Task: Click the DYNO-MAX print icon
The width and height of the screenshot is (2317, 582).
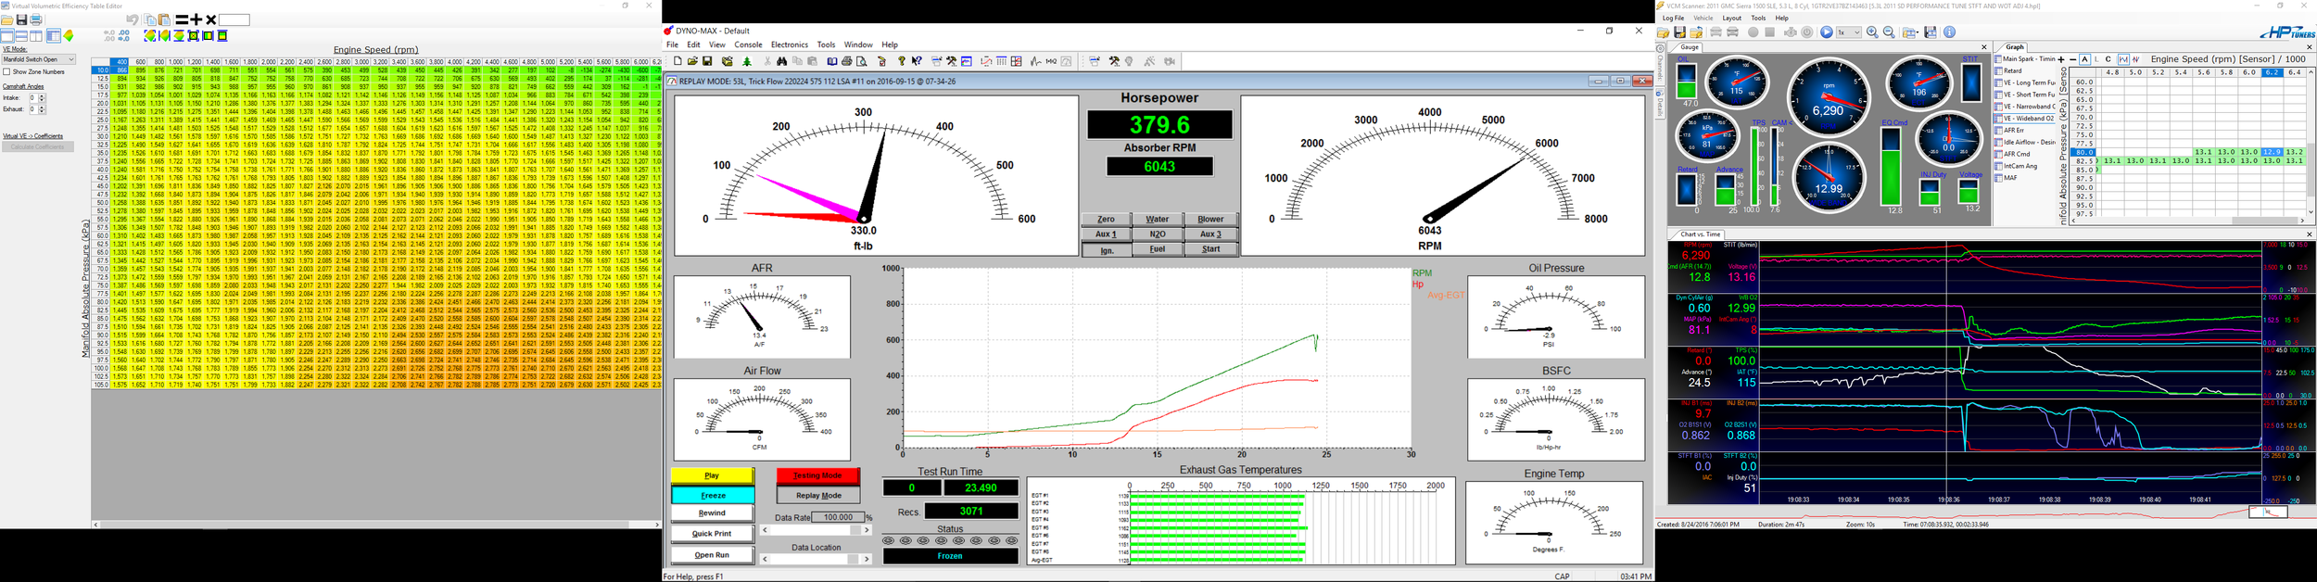Action: [x=847, y=61]
